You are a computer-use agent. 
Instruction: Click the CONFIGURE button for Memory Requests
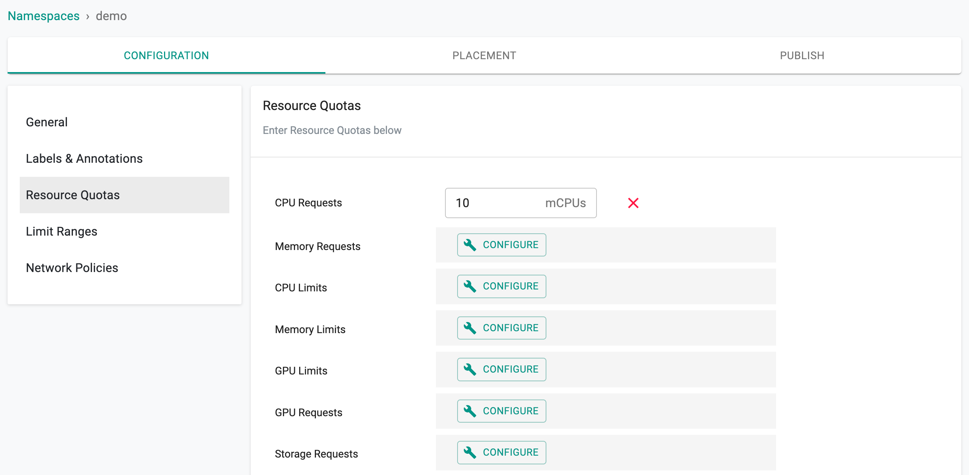click(x=502, y=245)
